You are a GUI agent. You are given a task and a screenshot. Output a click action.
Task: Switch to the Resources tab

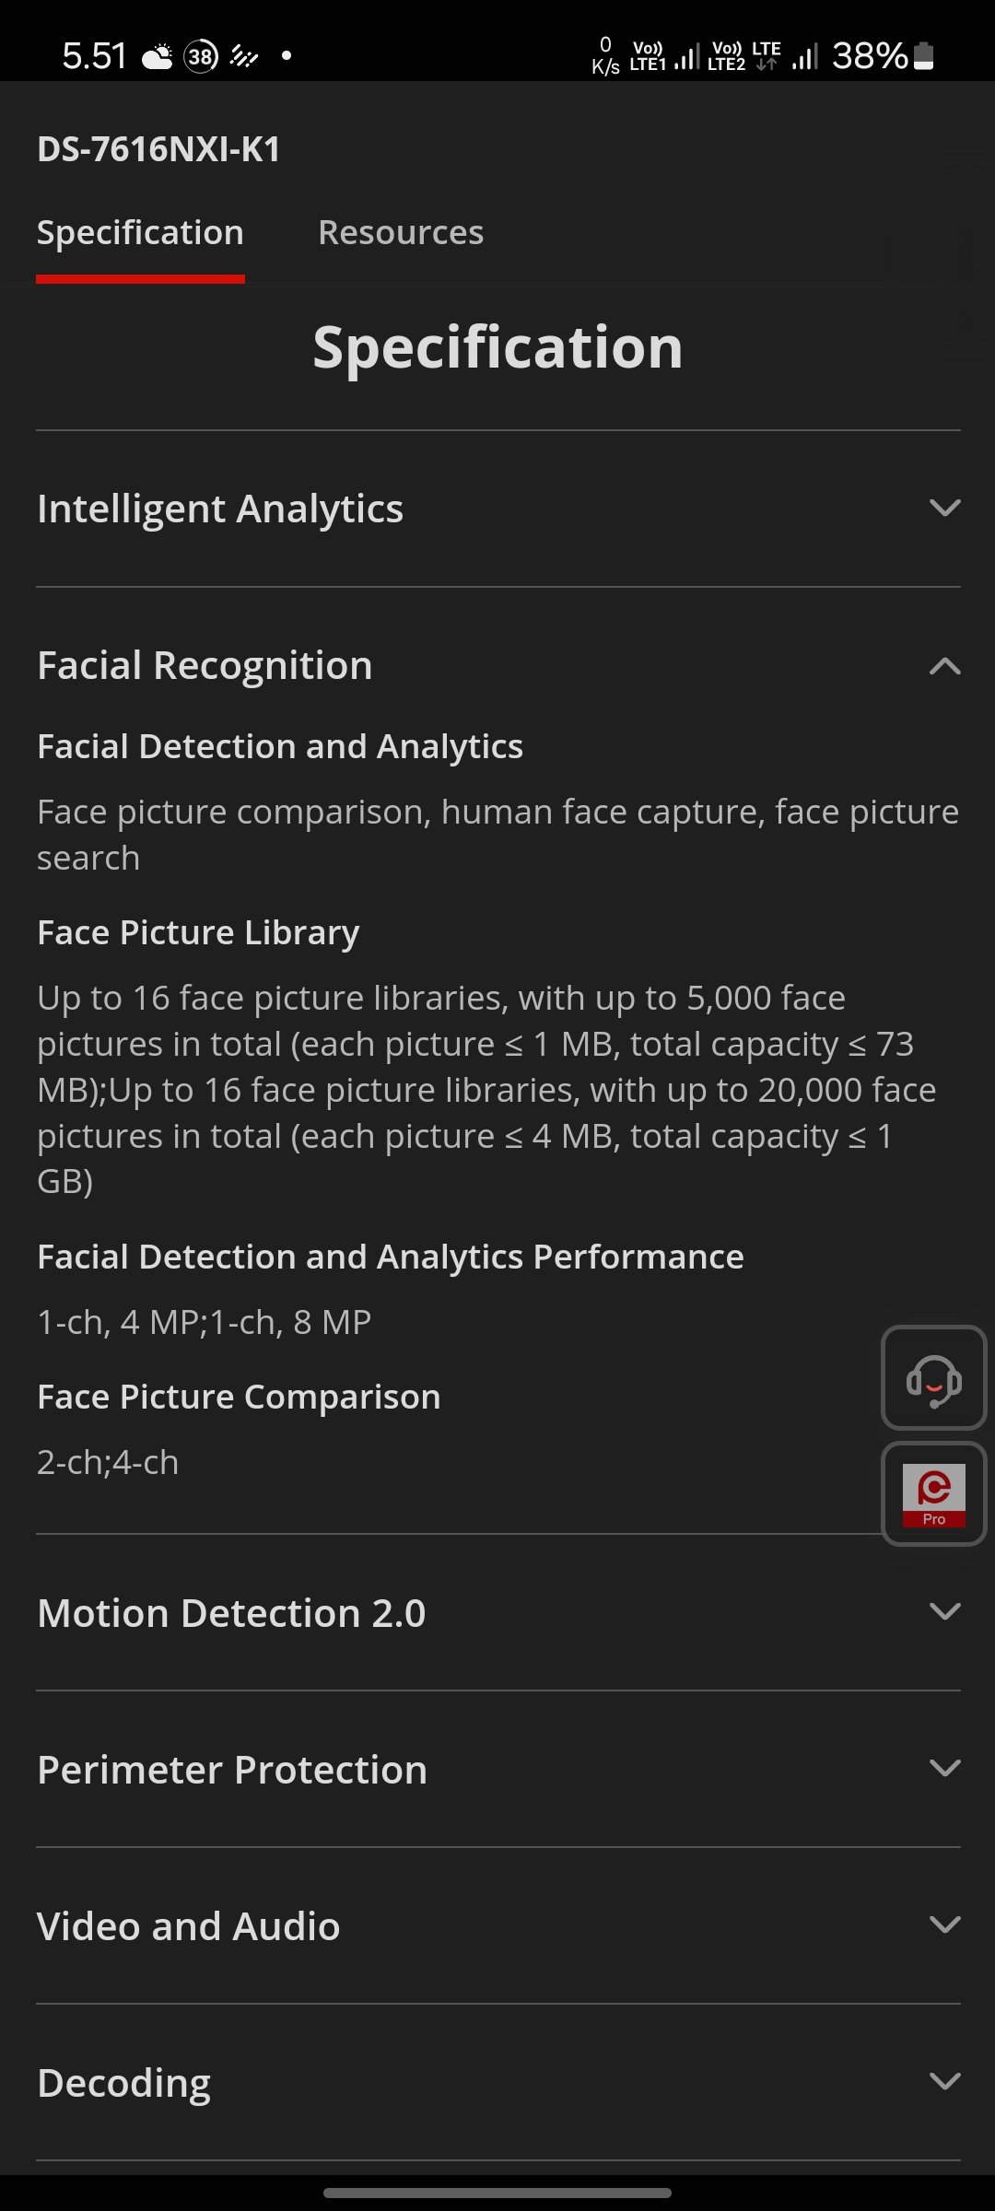coord(401,232)
